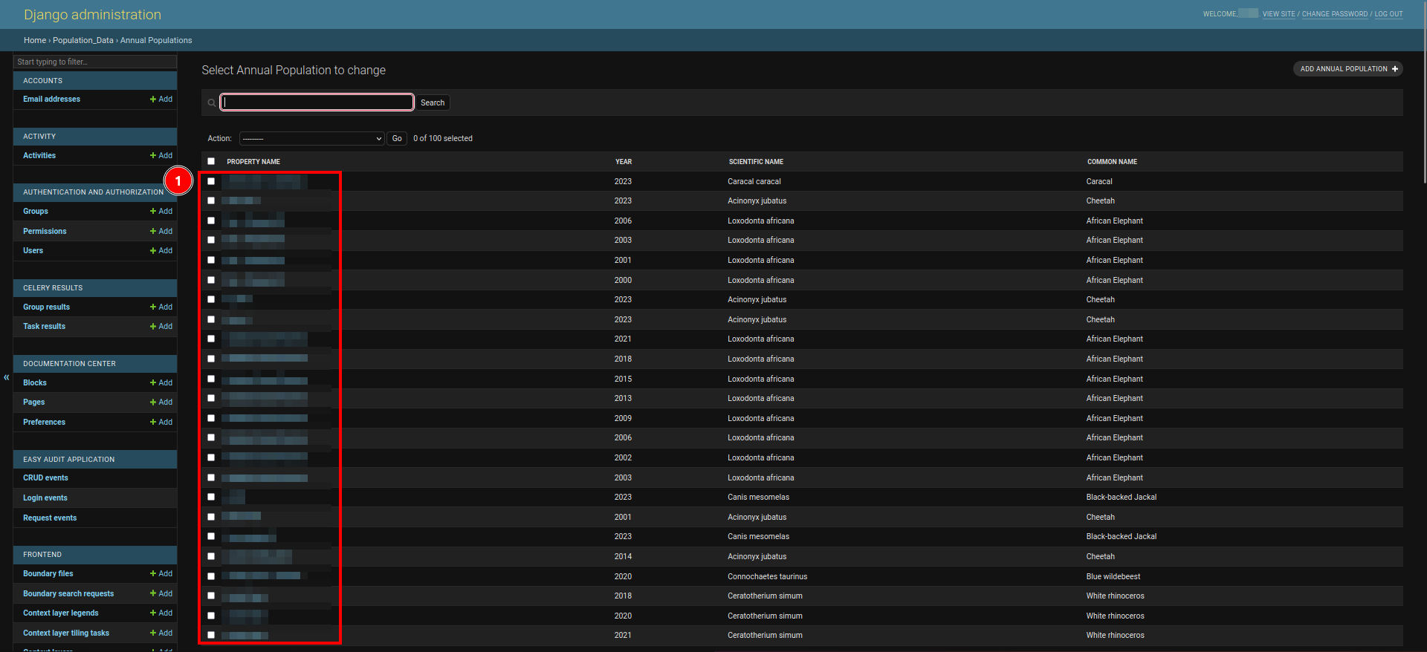This screenshot has width=1427, height=652.
Task: Open Boundary files in sidebar
Action: tap(48, 574)
